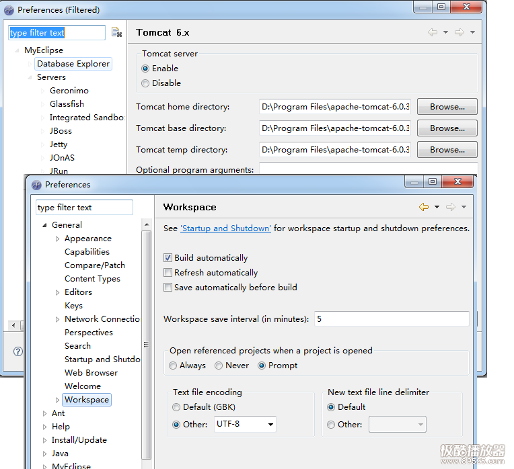Click back arrow in Tomcat 6.x header
The height and width of the screenshot is (469, 514).
pos(433,32)
